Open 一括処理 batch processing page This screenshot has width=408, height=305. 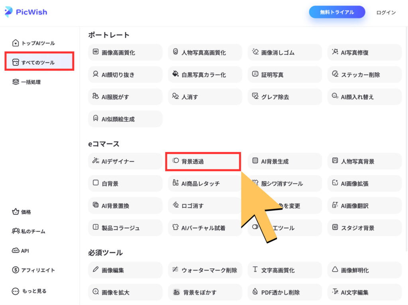(31, 82)
